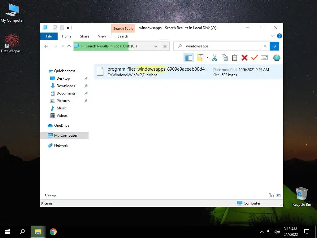The height and width of the screenshot is (238, 317).
Task: Click File Explorer on the taskbar
Action: [x=38, y=232]
